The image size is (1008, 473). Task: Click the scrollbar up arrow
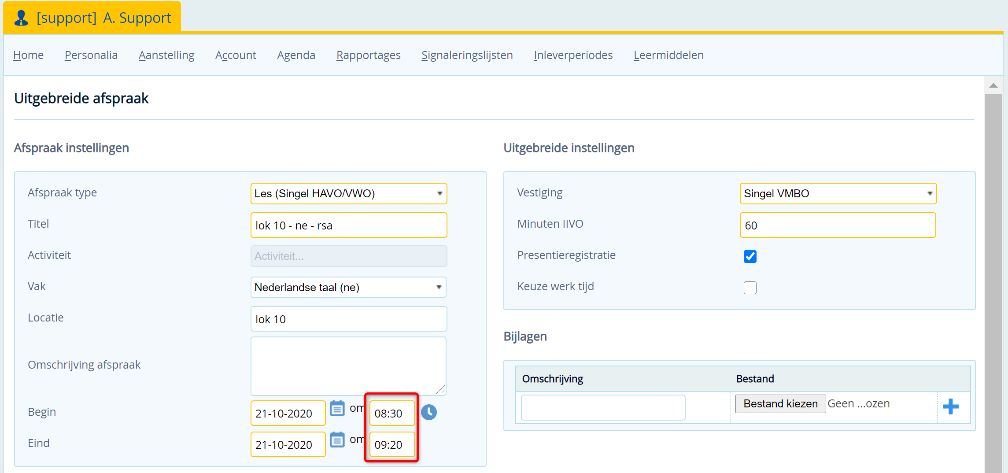click(x=993, y=85)
